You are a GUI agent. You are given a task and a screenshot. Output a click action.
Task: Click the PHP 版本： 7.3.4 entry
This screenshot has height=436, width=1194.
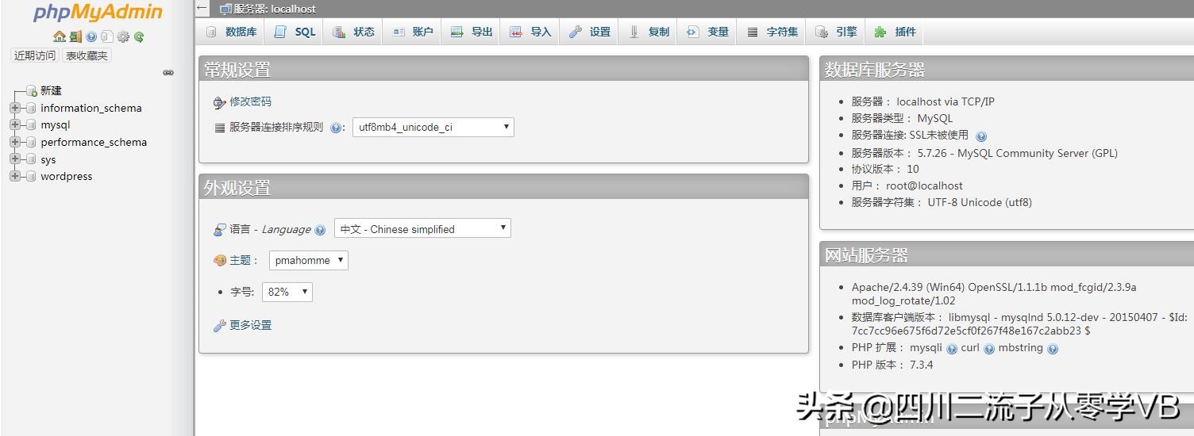pos(892,365)
